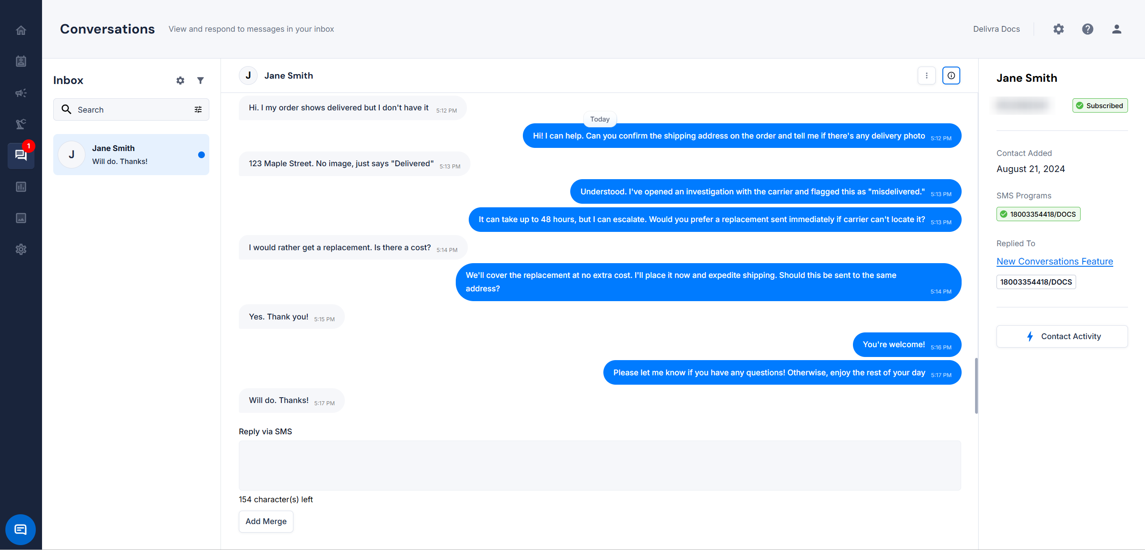Open the Campaigns megaphone icon
Image resolution: width=1145 pixels, height=550 pixels.
click(x=21, y=93)
